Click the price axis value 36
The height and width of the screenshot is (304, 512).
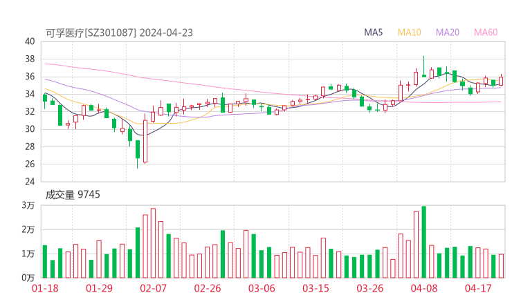(30, 77)
